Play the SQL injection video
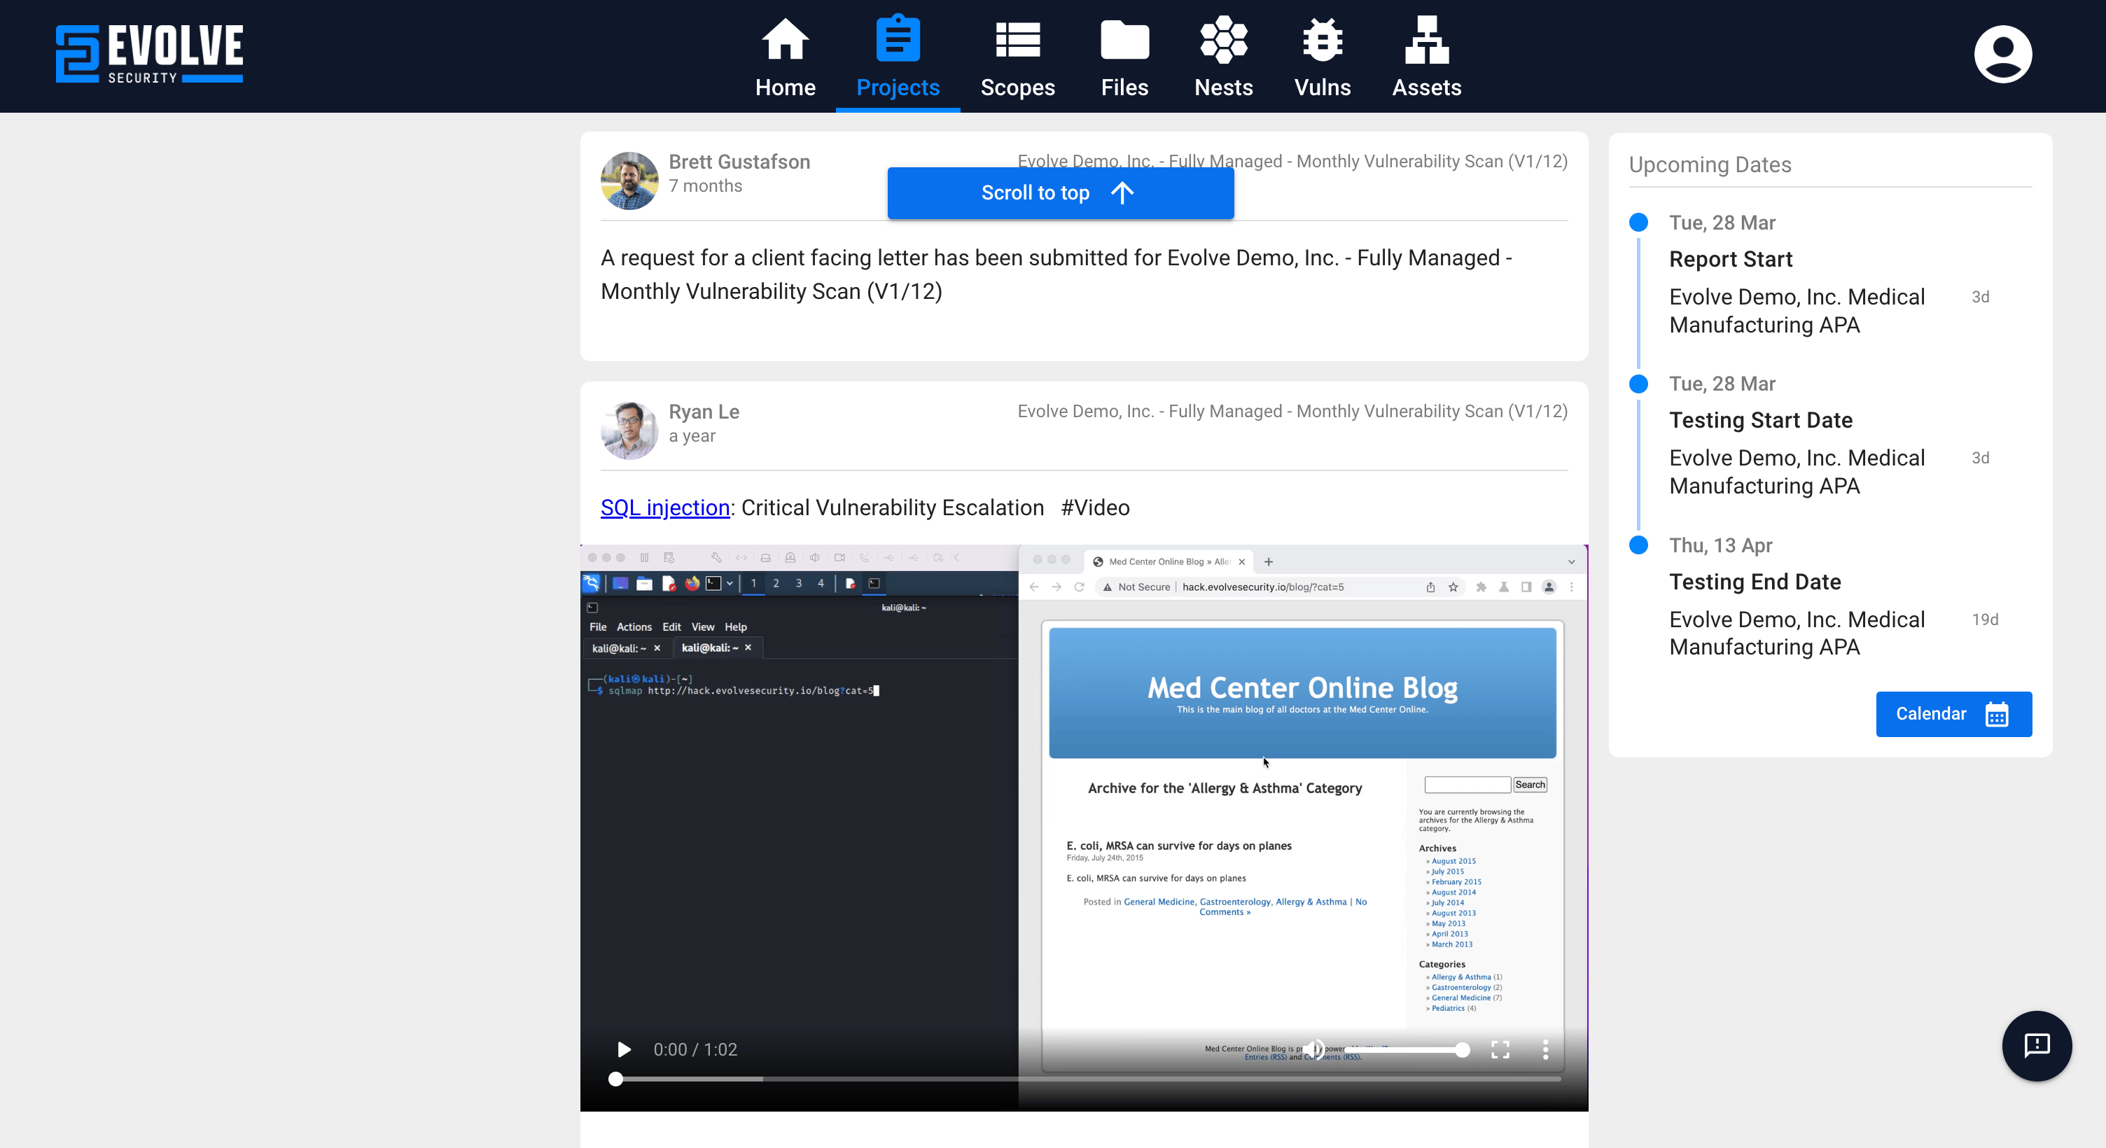Viewport: 2106px width, 1148px height. pos(624,1049)
